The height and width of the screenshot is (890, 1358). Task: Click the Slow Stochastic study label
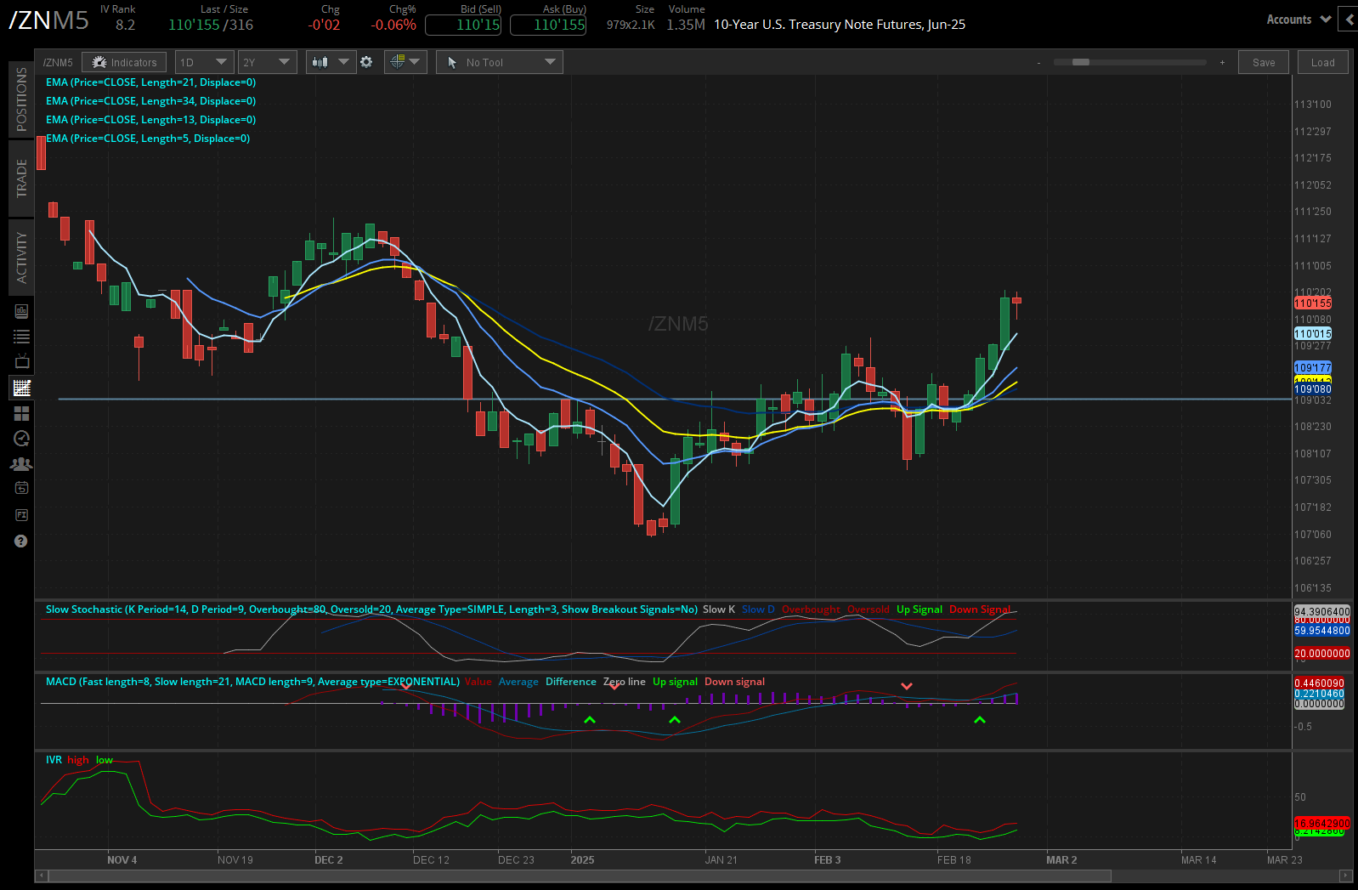(x=371, y=609)
